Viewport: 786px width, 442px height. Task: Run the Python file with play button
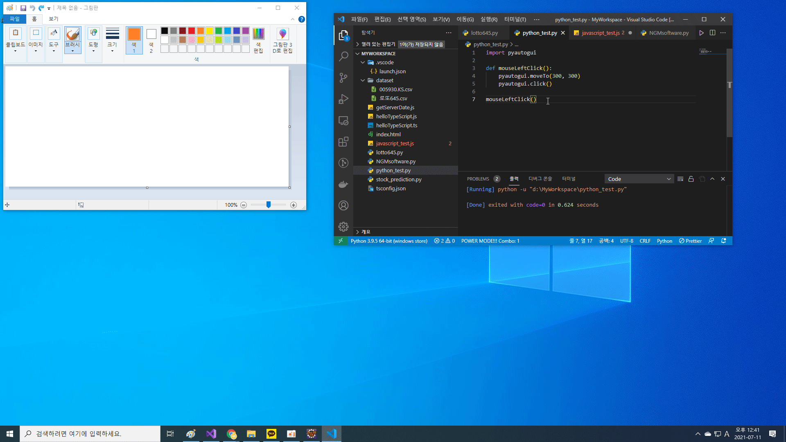tap(701, 33)
